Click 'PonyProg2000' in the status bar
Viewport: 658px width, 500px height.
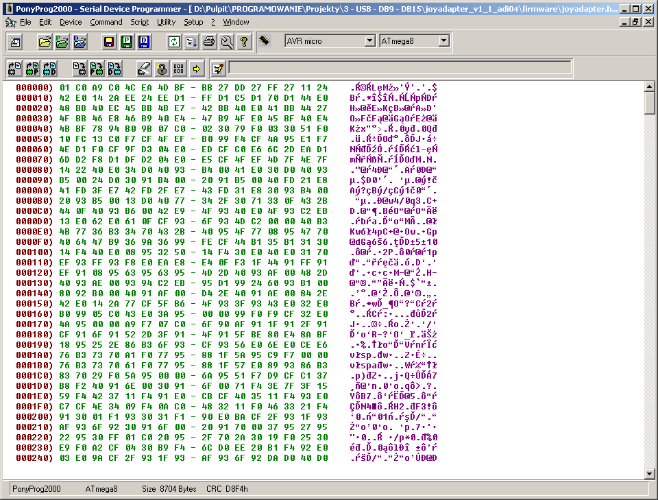[x=36, y=489]
